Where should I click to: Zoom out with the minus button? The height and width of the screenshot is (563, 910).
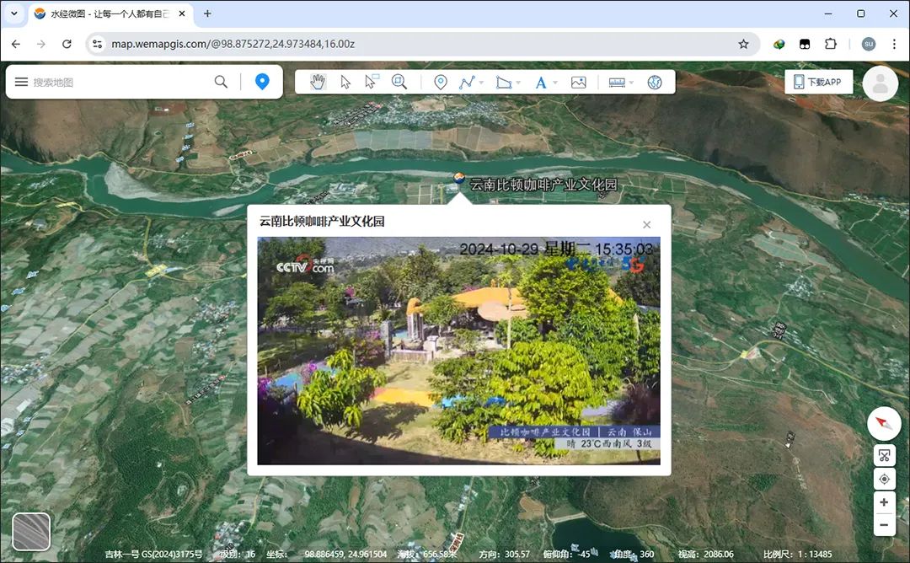point(884,525)
